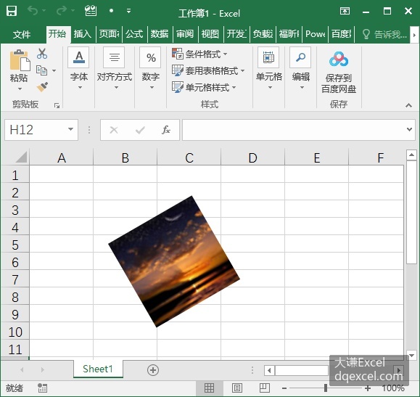Open the Name Box dropdown arrow
This screenshot has width=420, height=397.
click(70, 129)
